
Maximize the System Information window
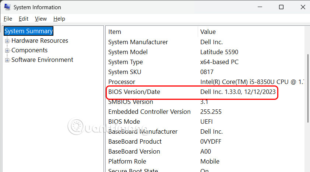[281, 7]
